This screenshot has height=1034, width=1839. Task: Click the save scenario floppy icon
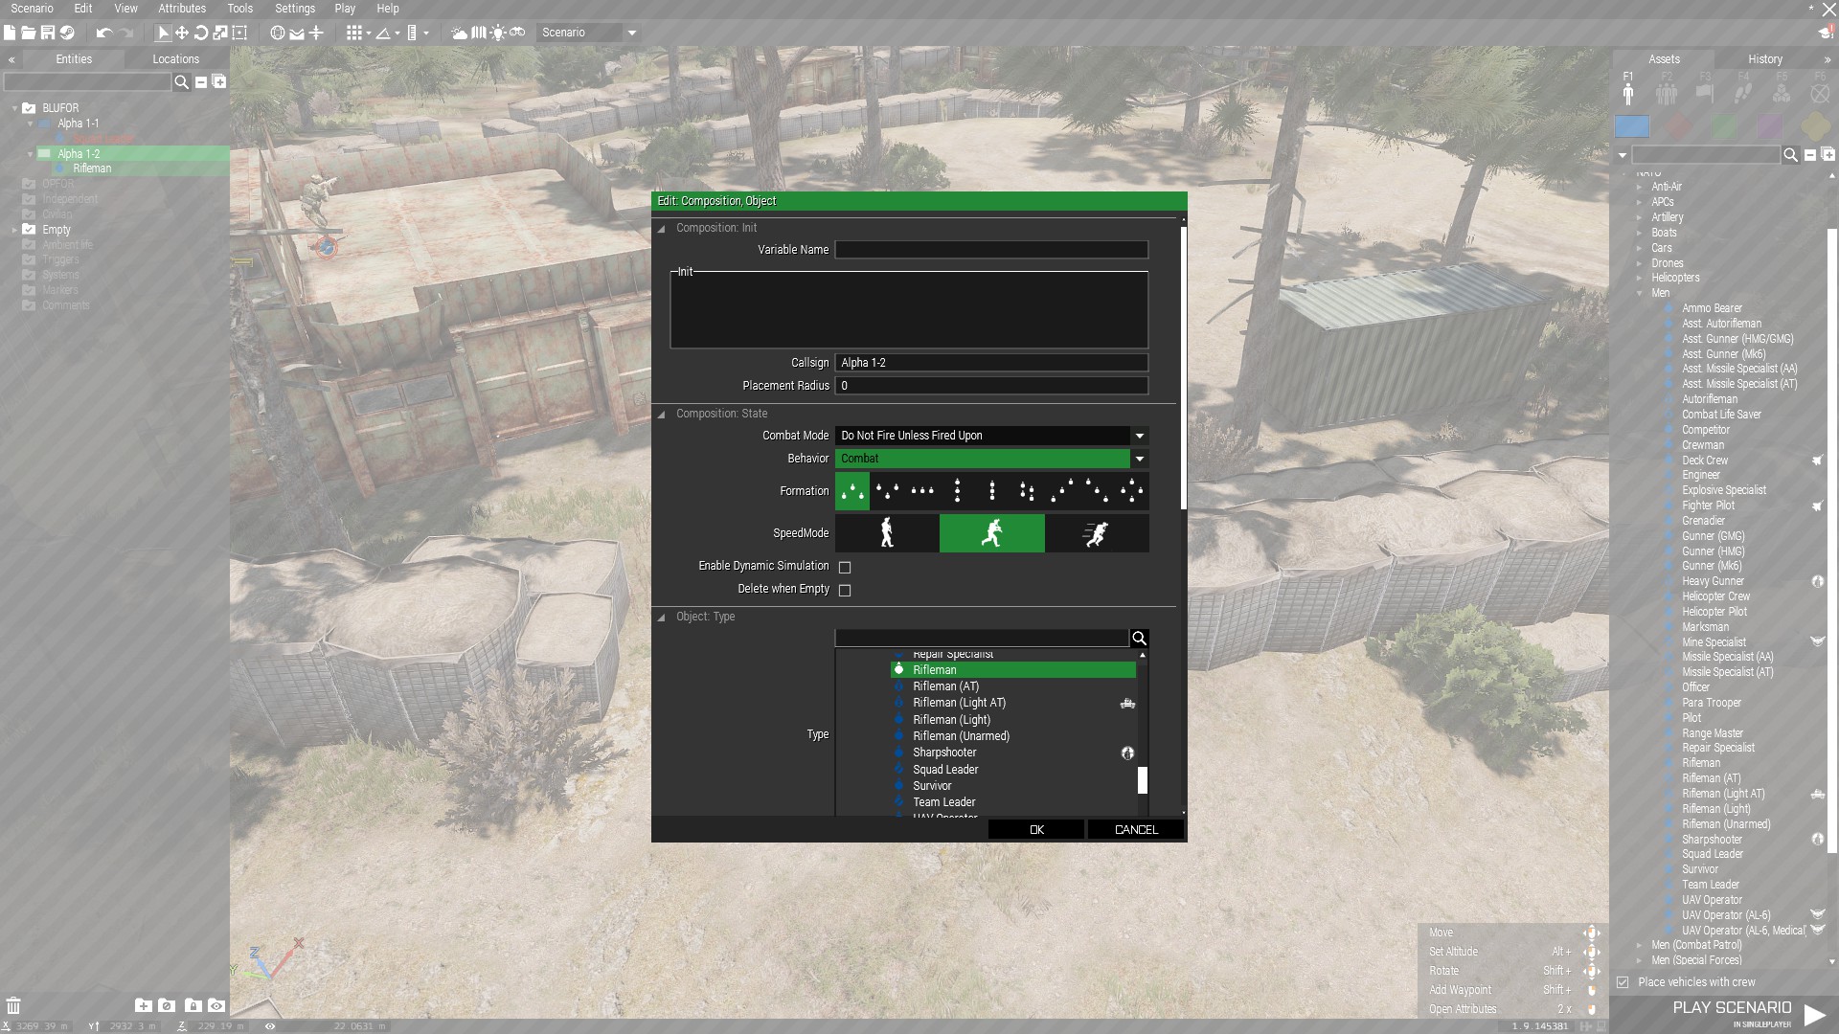47,33
